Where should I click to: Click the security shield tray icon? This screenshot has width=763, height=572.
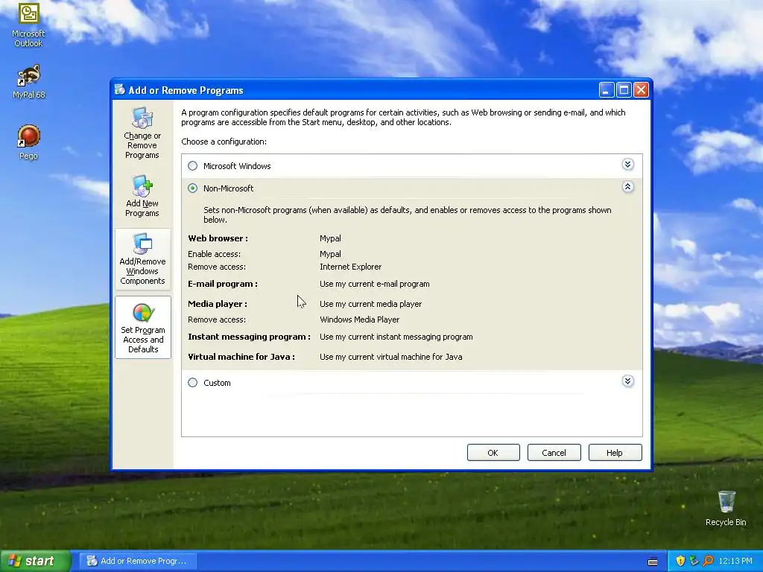(680, 561)
